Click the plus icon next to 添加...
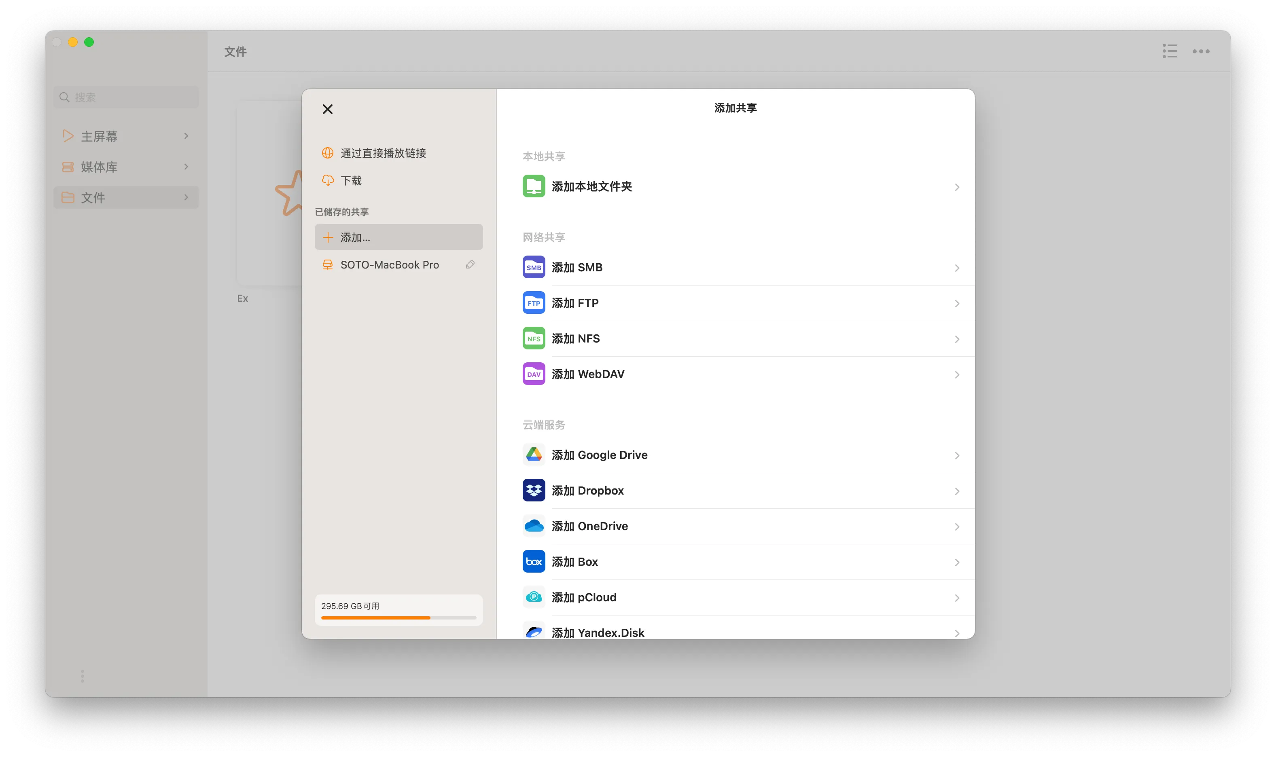Screen dimensions: 1276x757 (x=328, y=237)
